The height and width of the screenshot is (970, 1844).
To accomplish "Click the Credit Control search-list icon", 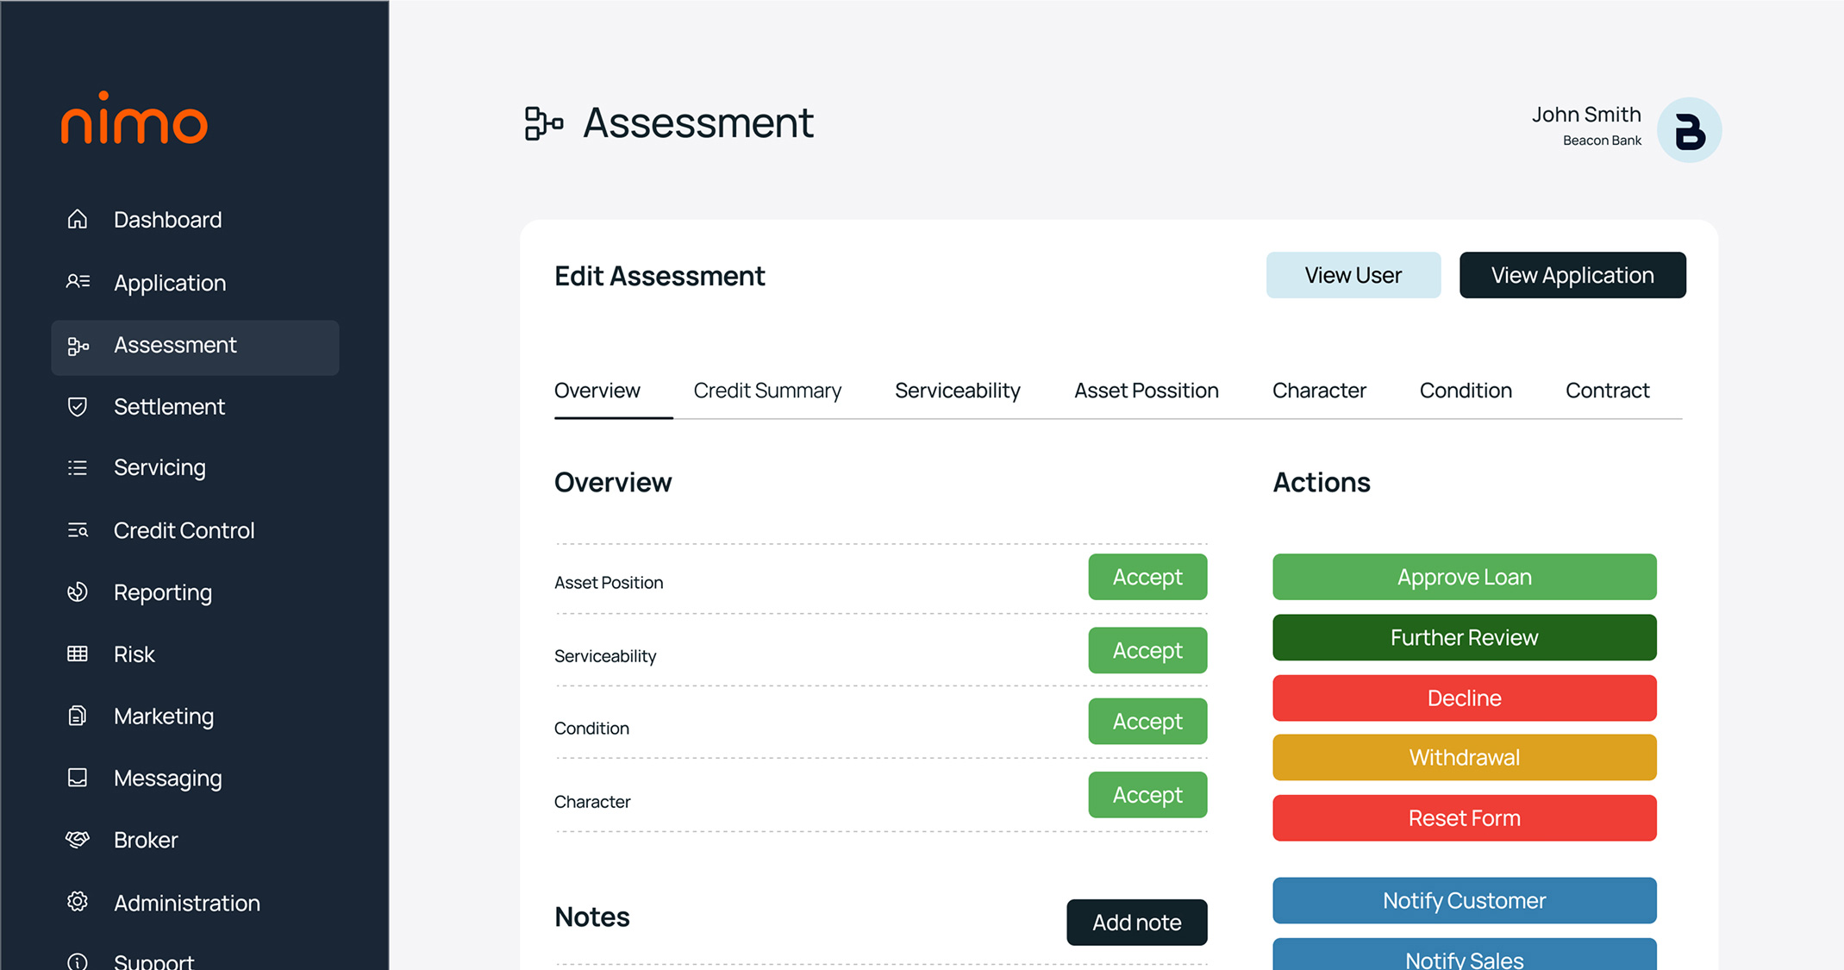I will 78,530.
